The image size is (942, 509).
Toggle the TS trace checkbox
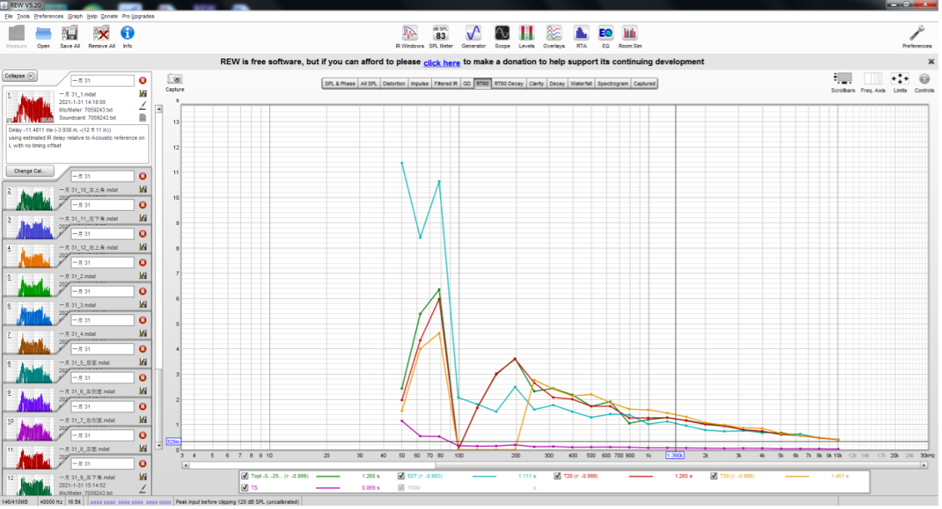(244, 488)
